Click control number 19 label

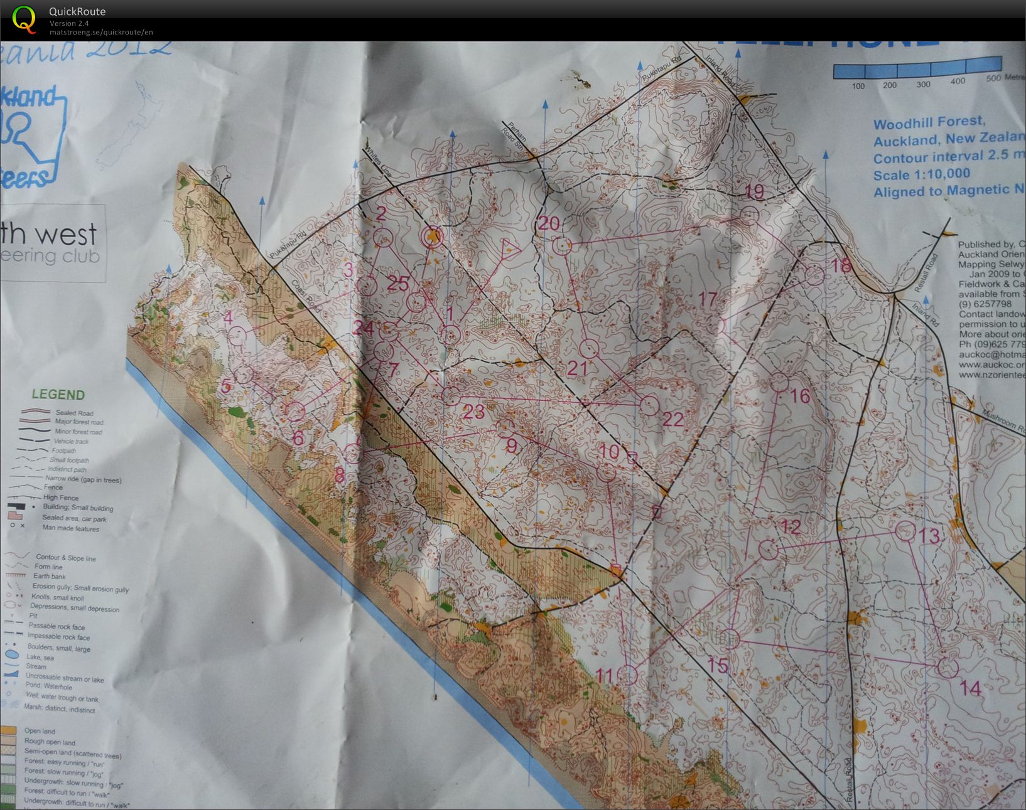(x=754, y=191)
